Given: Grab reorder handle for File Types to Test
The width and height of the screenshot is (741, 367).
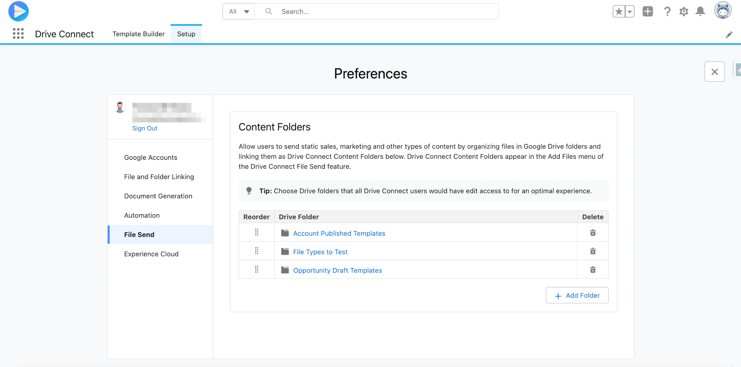Looking at the screenshot, I should pyautogui.click(x=257, y=251).
